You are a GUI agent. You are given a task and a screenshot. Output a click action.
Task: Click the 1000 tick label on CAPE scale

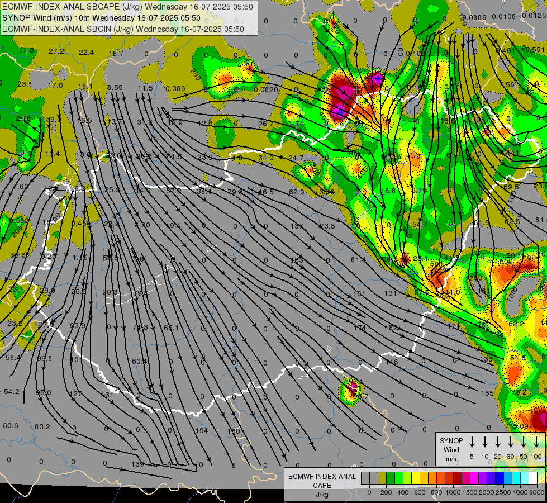click(x=453, y=492)
